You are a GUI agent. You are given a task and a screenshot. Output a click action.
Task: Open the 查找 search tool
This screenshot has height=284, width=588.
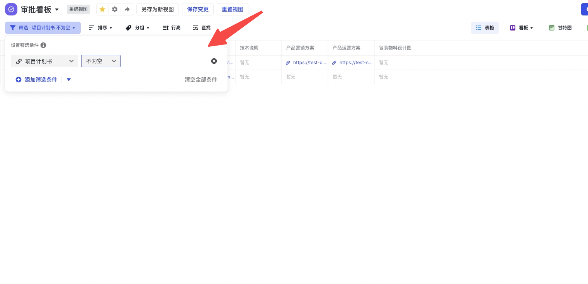pos(202,28)
